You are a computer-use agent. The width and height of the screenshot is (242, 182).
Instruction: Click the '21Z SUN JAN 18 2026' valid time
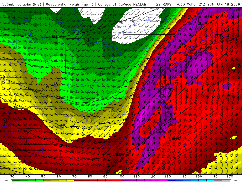tap(219, 5)
